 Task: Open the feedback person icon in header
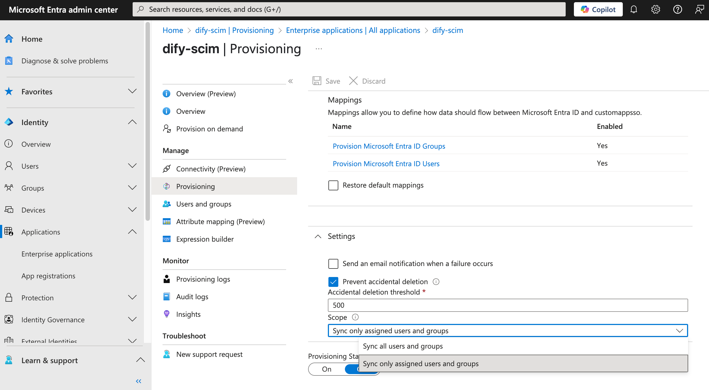tap(699, 10)
